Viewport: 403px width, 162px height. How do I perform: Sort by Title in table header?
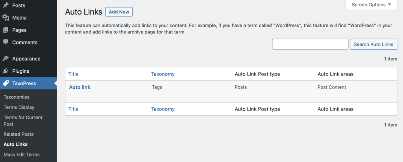(x=73, y=74)
